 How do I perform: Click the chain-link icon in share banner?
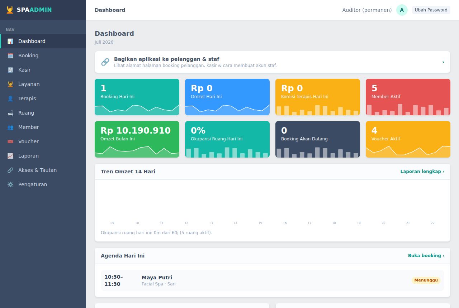pos(105,62)
